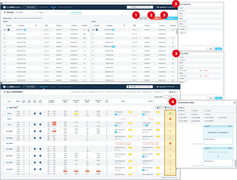This screenshot has height=180, width=237.
Task: Close the Comments View panel
Action: 234,103
